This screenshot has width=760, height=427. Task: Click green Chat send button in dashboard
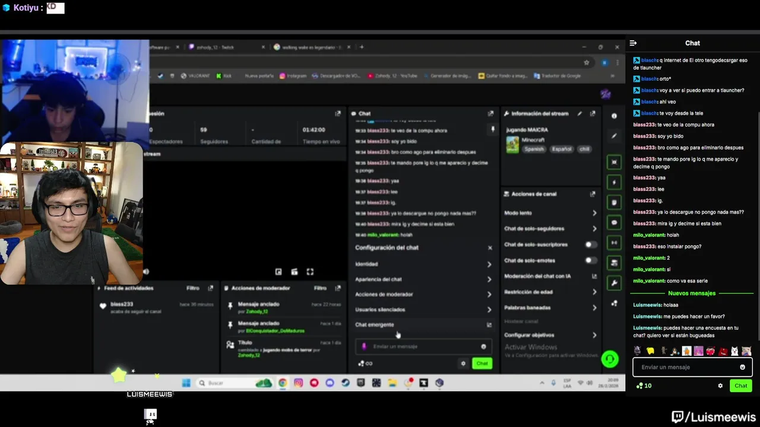[x=482, y=364]
